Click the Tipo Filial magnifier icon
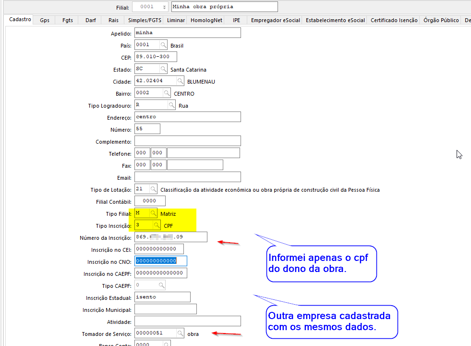This screenshot has width=471, height=346. (x=153, y=213)
